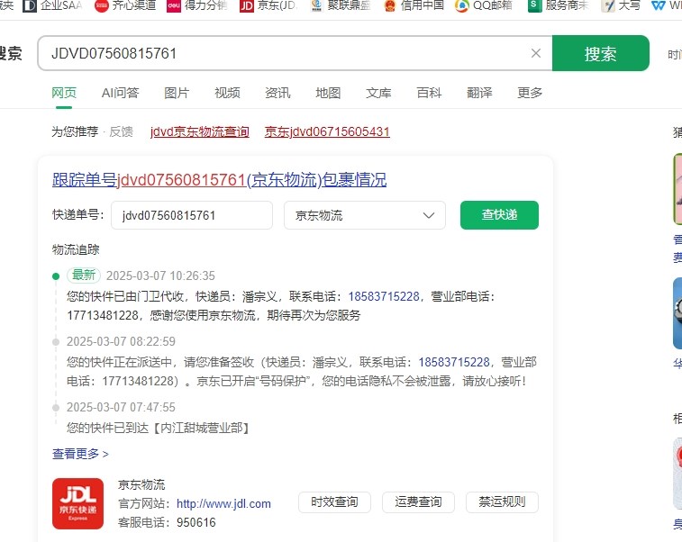The width and height of the screenshot is (682, 542).
Task: Open suggested search 京东jdvd06715605431
Action: (x=327, y=131)
